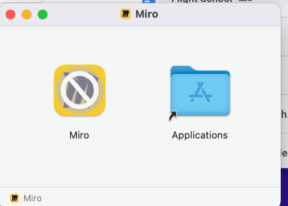Minimize the Miro window with yellow button
The width and height of the screenshot is (288, 206).
click(x=27, y=14)
